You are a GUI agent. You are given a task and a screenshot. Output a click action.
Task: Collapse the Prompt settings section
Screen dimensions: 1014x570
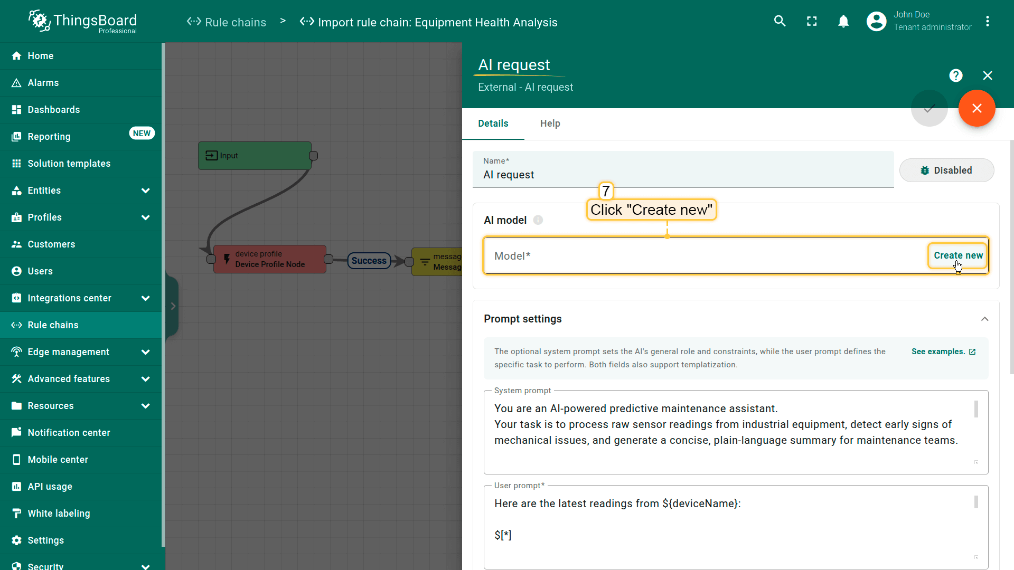coord(984,319)
